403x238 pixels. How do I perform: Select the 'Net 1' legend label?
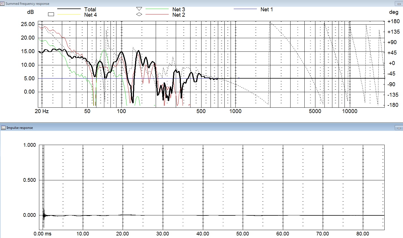pos(267,9)
